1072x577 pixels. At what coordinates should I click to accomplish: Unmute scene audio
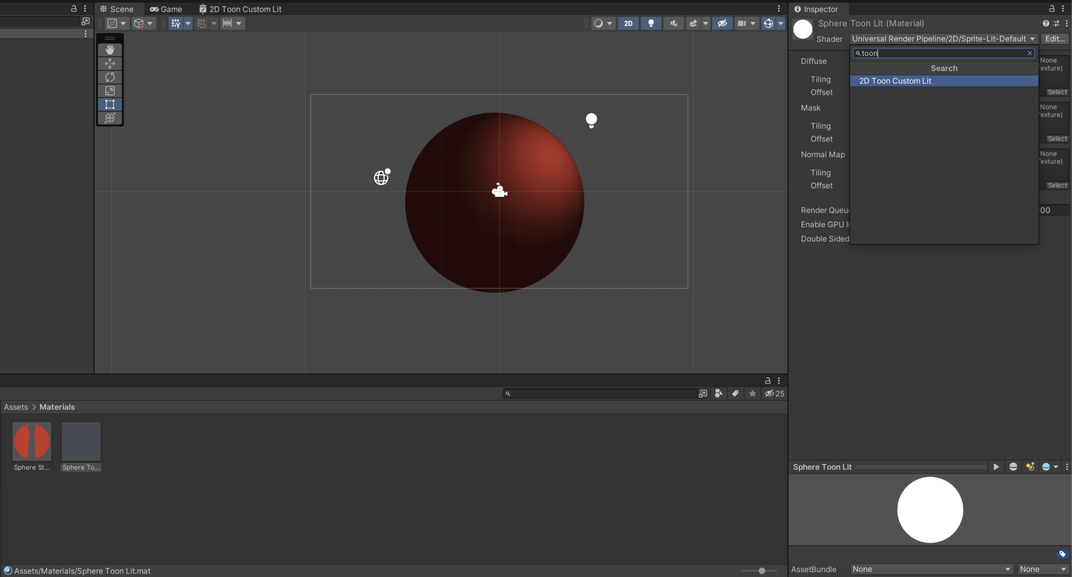[674, 23]
